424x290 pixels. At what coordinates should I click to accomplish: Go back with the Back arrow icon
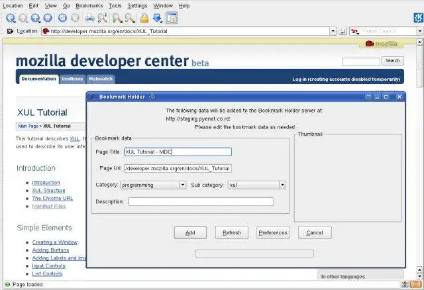pyautogui.click(x=11, y=18)
